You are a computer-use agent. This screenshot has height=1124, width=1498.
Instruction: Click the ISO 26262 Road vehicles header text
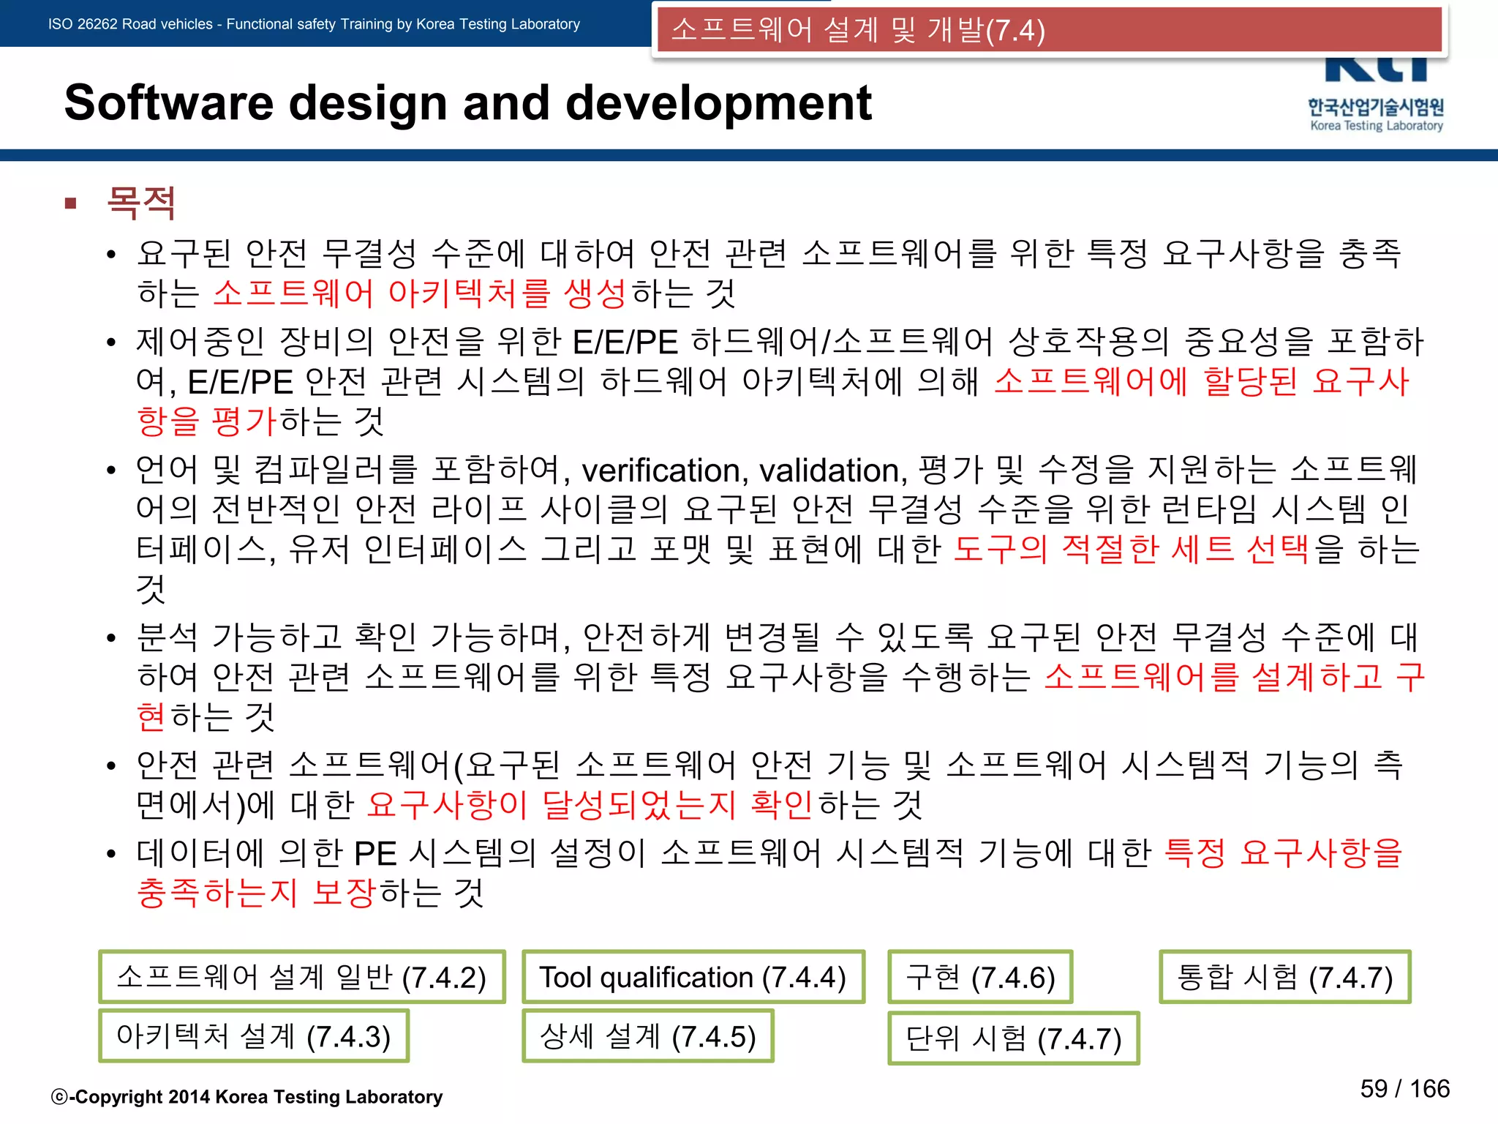tap(314, 24)
